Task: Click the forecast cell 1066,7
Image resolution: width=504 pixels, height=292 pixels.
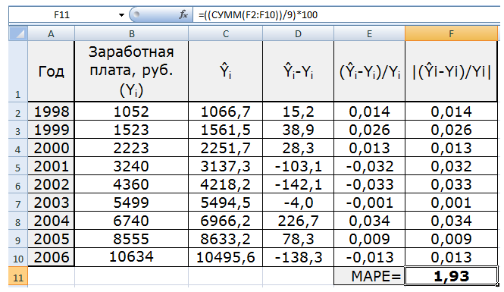Action: tap(226, 111)
